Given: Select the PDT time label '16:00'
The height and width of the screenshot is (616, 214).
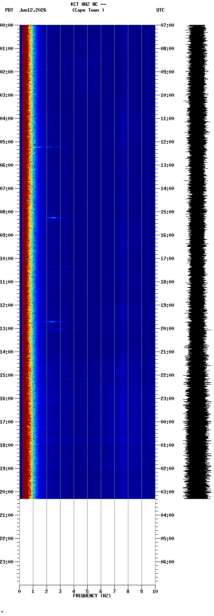Looking at the screenshot, I should (x=7, y=399).
